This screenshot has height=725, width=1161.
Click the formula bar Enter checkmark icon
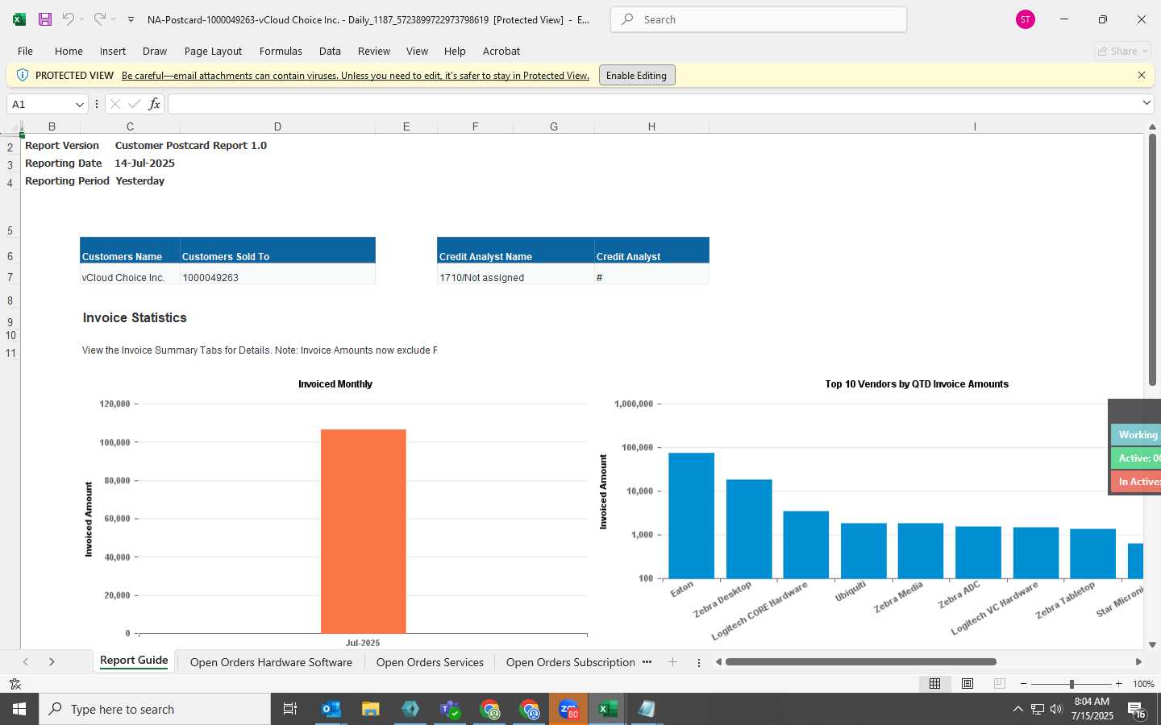click(x=134, y=104)
